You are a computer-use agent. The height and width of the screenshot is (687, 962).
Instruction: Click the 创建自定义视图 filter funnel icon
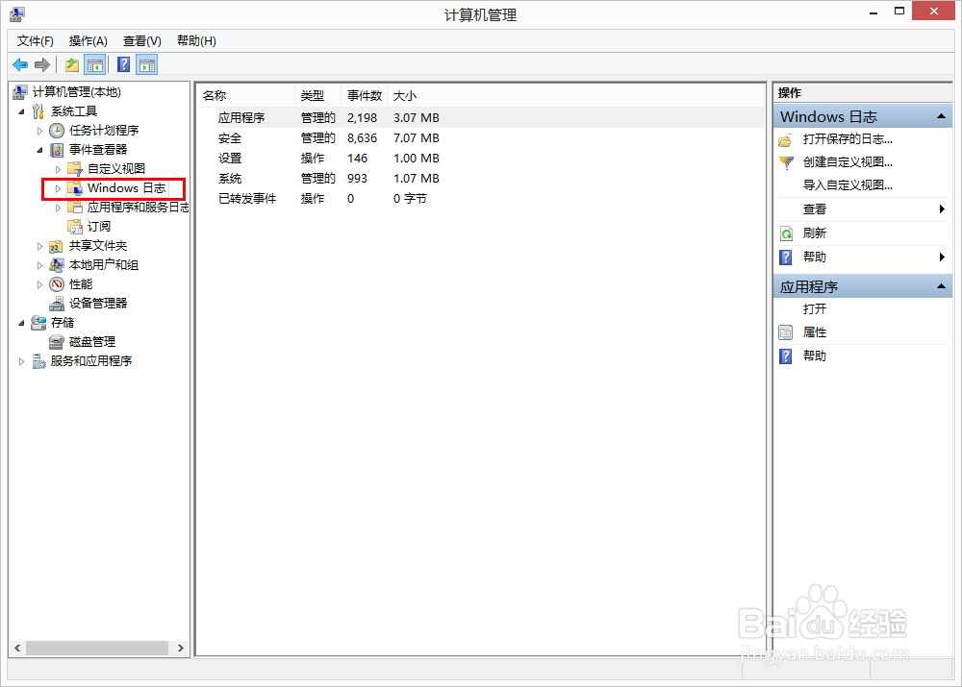click(786, 162)
